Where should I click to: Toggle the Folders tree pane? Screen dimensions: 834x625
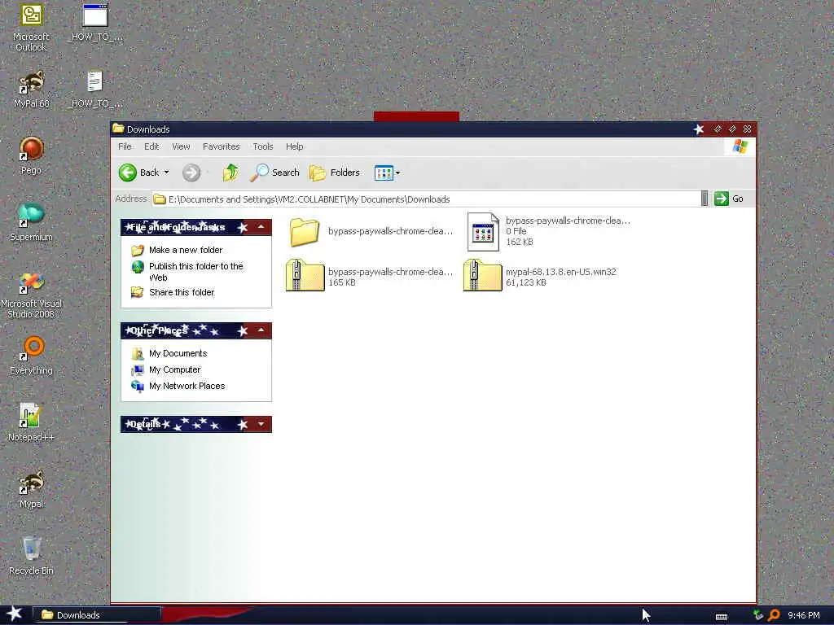click(x=335, y=173)
